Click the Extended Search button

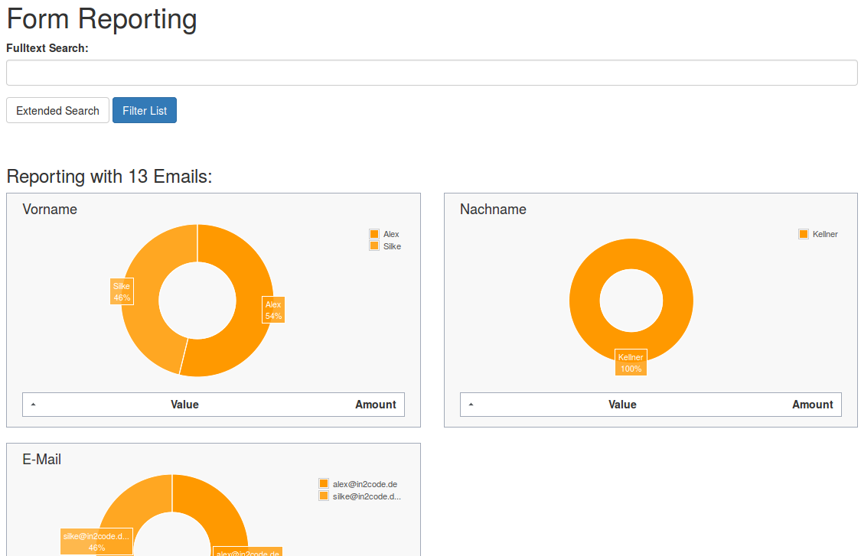(x=57, y=110)
